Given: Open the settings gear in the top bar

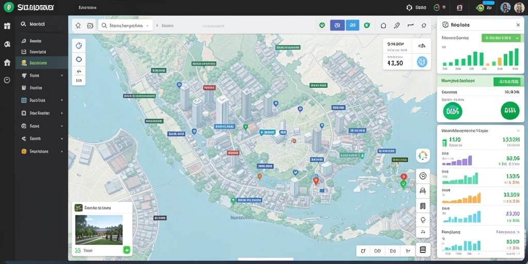Looking at the screenshot, I should pyautogui.click(x=409, y=7).
